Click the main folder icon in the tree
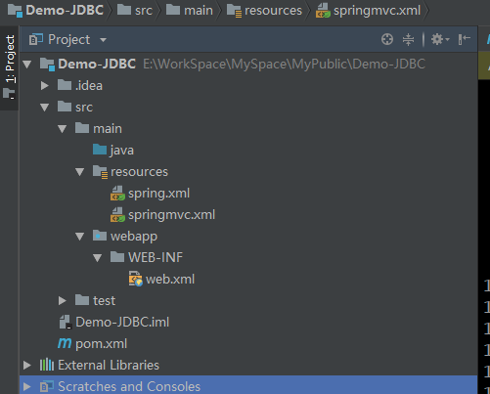This screenshot has width=490, height=394. point(82,128)
